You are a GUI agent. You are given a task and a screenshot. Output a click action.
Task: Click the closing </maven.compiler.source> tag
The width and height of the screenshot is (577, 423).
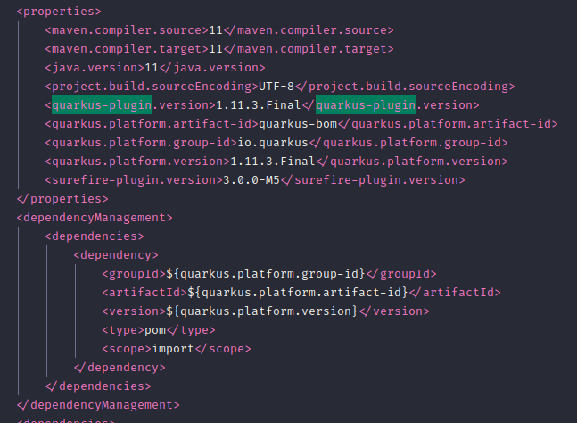[x=309, y=30]
